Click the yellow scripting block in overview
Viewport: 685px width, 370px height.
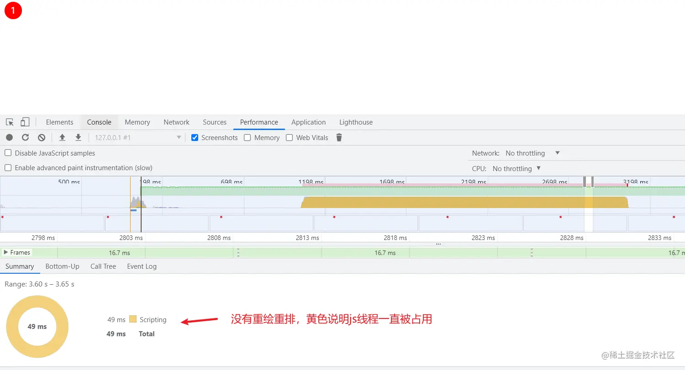465,202
